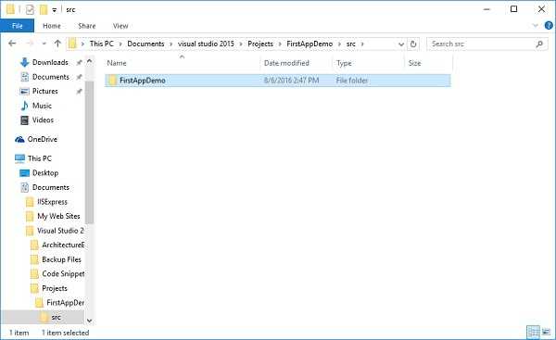This screenshot has width=556, height=340.
Task: Open the Help question mark icon
Action: (x=549, y=26)
